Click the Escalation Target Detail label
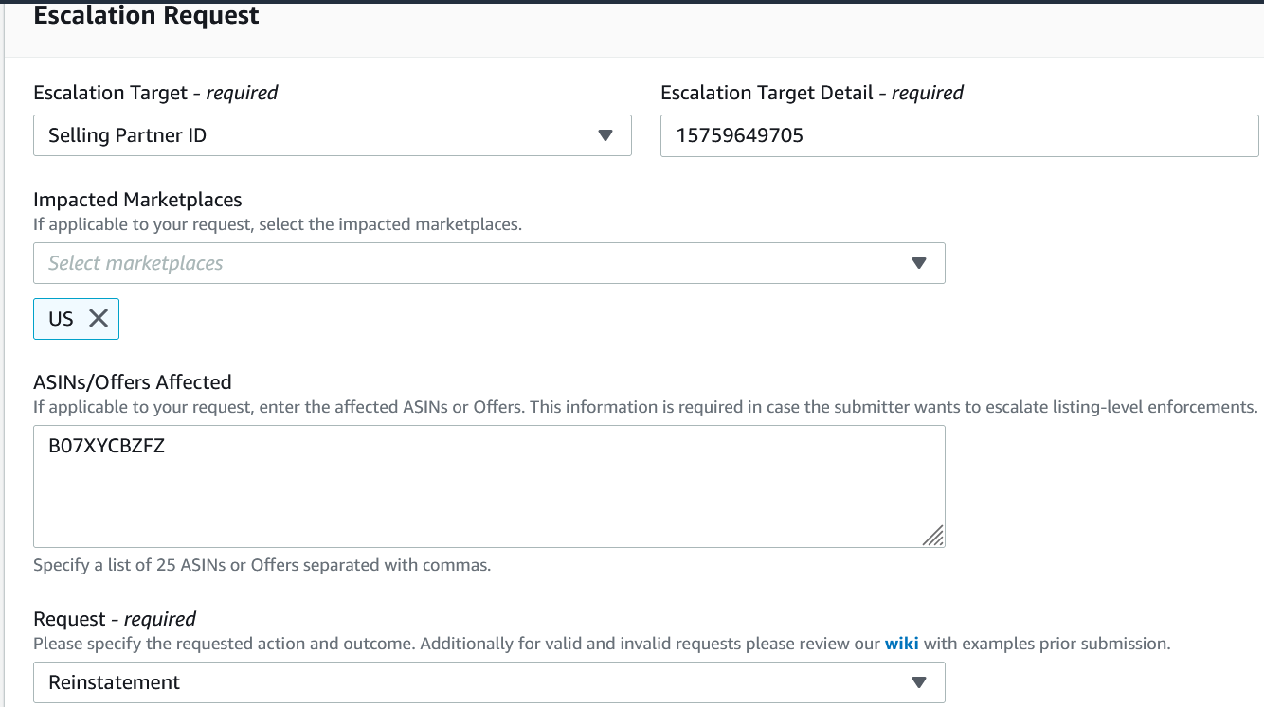The height and width of the screenshot is (707, 1264). pos(812,93)
